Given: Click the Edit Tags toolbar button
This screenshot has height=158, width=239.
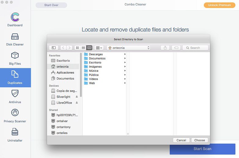Looking at the screenshot, I should coord(176,48).
